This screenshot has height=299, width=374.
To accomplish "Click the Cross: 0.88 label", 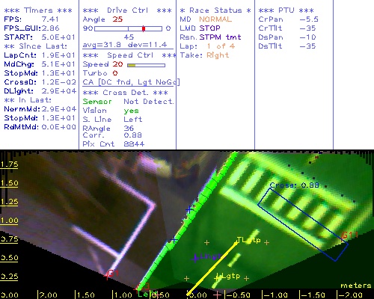I will click(x=294, y=185).
